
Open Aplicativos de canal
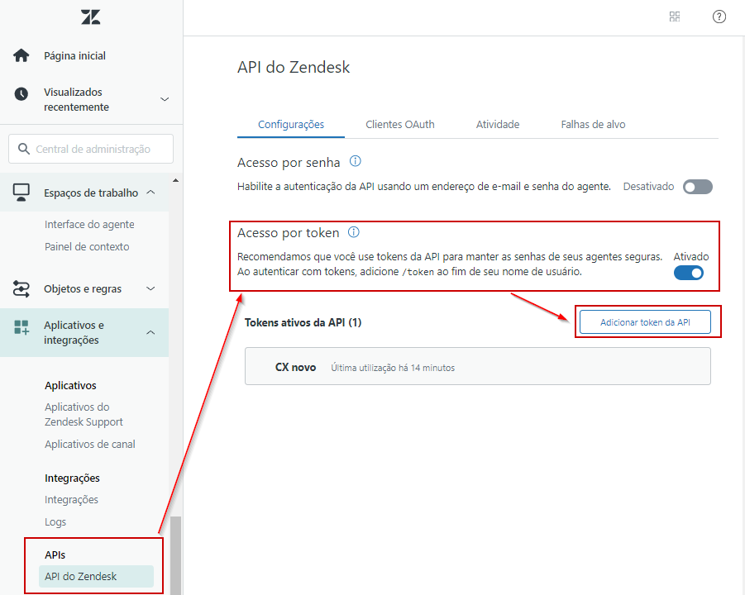[90, 444]
